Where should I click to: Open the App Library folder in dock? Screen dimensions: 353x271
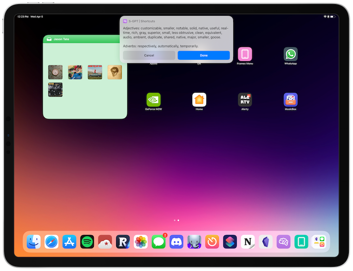click(x=319, y=242)
